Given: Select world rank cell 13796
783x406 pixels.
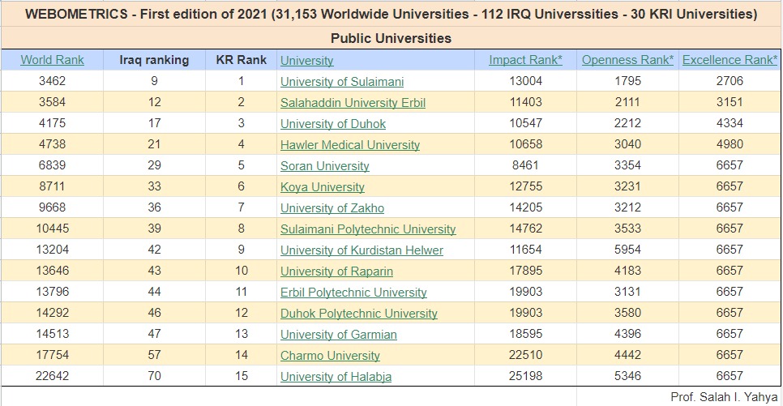Looking at the screenshot, I should point(52,291).
